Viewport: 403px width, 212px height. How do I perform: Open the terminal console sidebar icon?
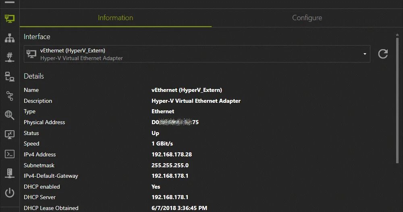(x=10, y=154)
